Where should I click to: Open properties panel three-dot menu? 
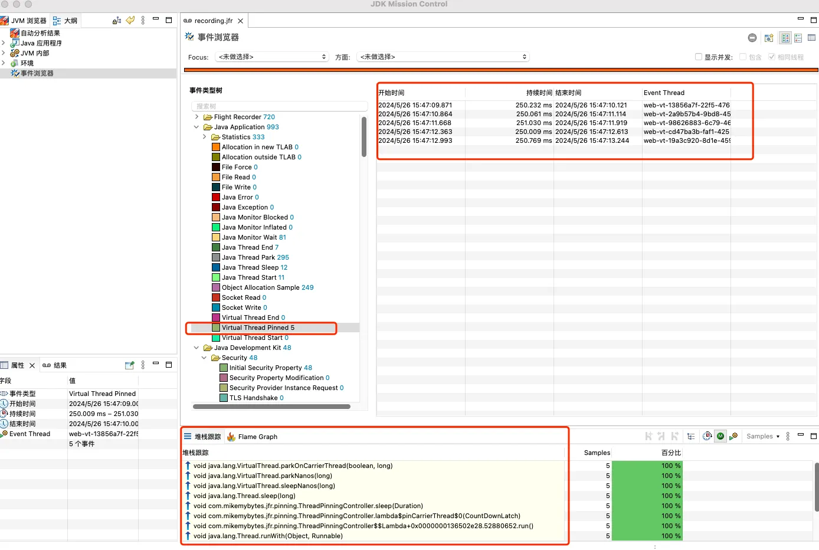(x=143, y=365)
